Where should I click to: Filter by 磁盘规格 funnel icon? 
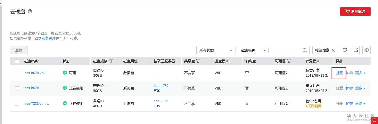point(111,61)
